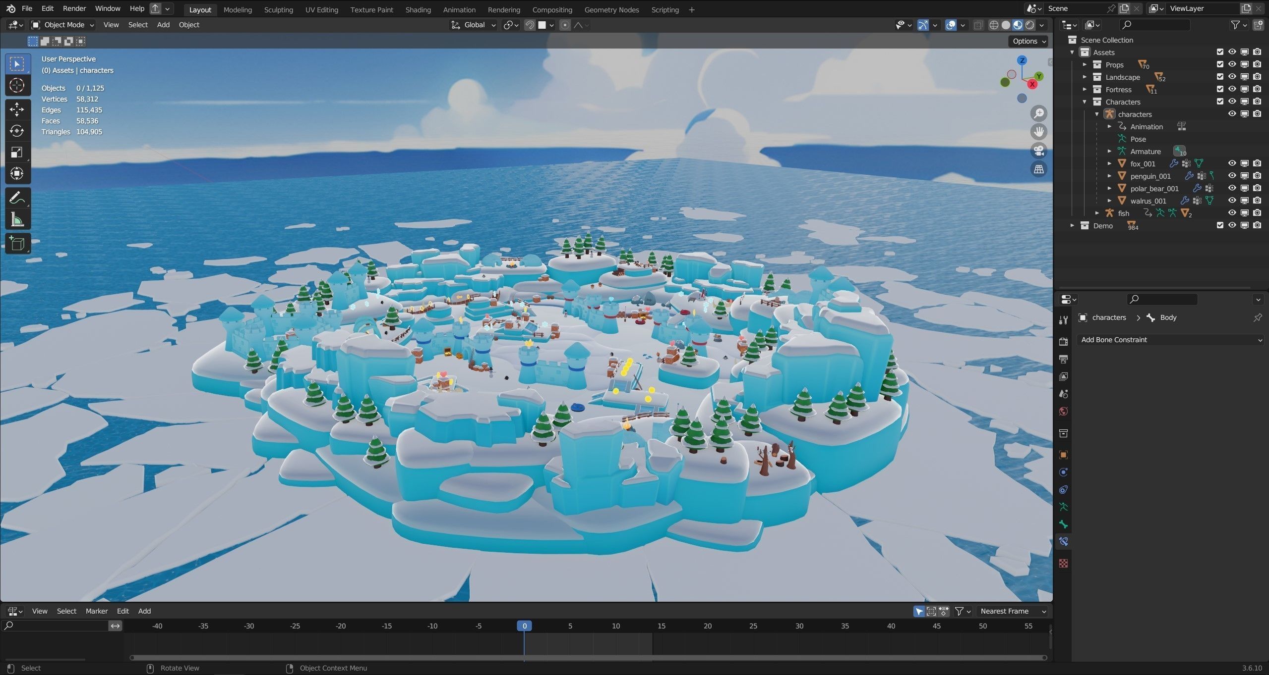Viewport: 1269px width, 675px height.
Task: Toggle X-ray mode in viewport header
Action: tap(978, 25)
